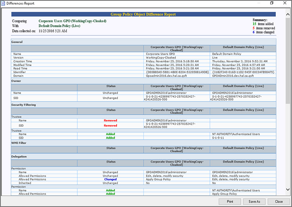292x207 pixels.
Task: Click 'Unchanged' status in Owner SID row
Action: [110, 98]
